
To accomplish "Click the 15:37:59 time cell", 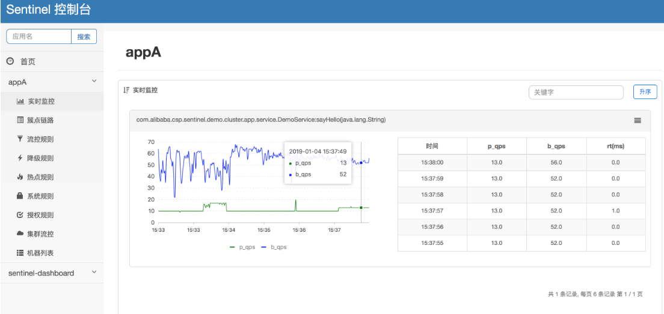I will pos(432,178).
